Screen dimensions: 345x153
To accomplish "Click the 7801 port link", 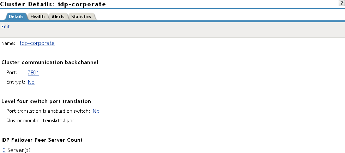I will [x=33, y=73].
